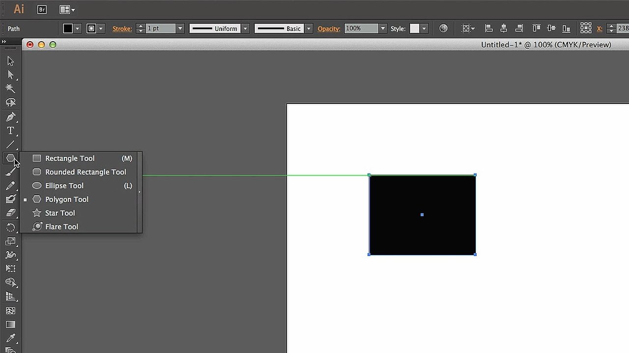Select the Type tool
This screenshot has width=629, height=353.
(10, 131)
